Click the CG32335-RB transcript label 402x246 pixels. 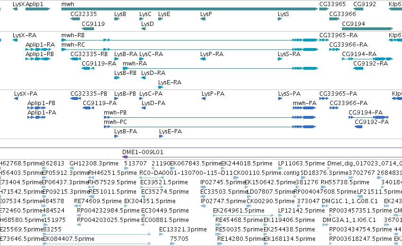point(89,54)
